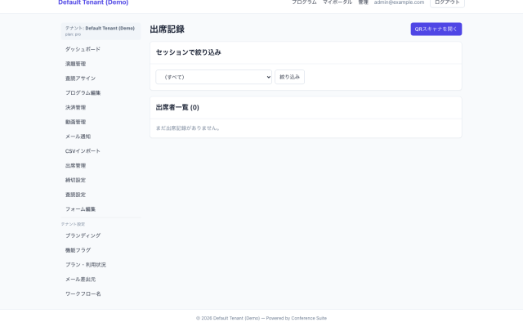
Task: Open マイポータル in top navigation
Action: point(337,2)
